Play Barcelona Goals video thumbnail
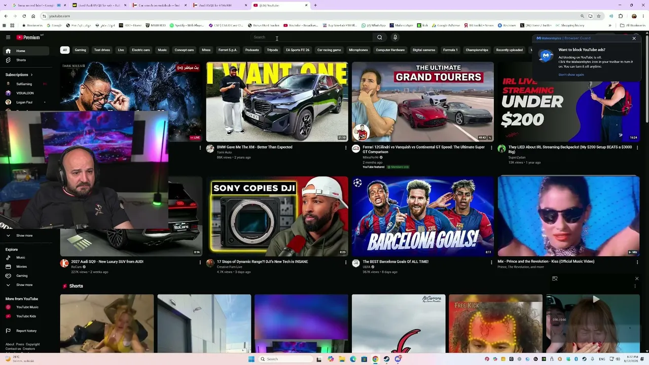The image size is (649, 365). tap(423, 216)
